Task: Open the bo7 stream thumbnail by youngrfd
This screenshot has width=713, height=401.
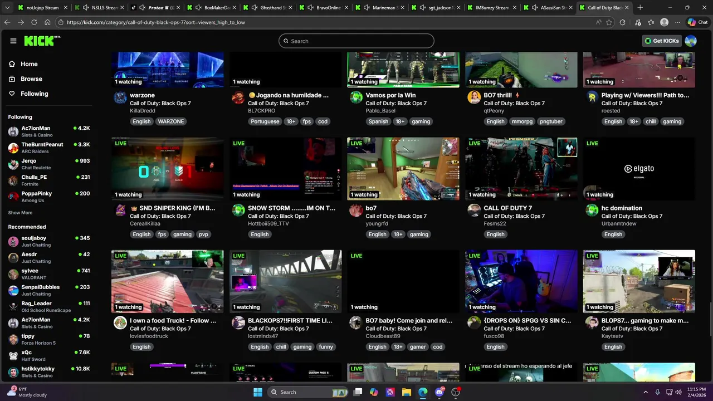Action: pyautogui.click(x=403, y=169)
